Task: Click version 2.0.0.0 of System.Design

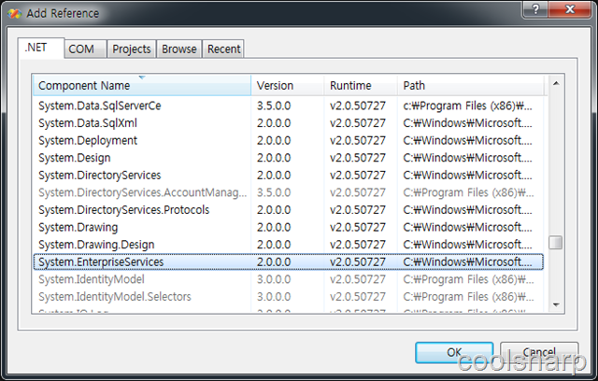Action: [274, 158]
